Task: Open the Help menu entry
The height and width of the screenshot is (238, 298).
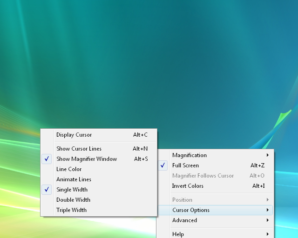Action: 178,234
